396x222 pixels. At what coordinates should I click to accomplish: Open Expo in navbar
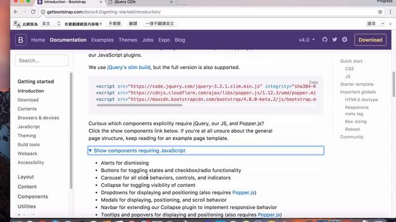point(164,39)
